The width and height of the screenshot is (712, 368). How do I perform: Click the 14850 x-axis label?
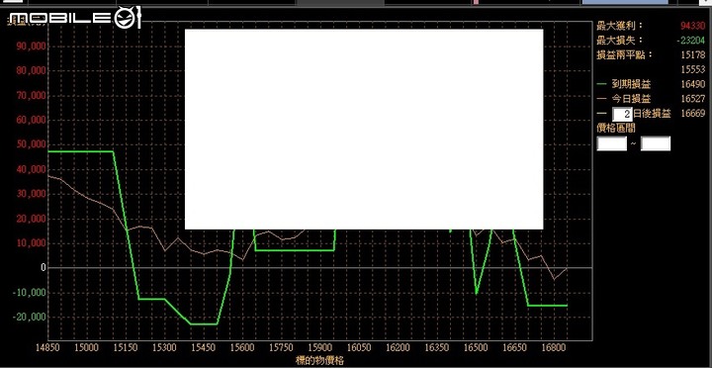pos(48,348)
